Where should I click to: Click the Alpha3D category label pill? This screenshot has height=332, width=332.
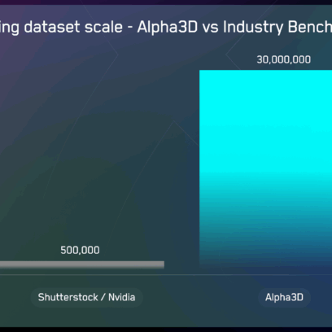(284, 297)
